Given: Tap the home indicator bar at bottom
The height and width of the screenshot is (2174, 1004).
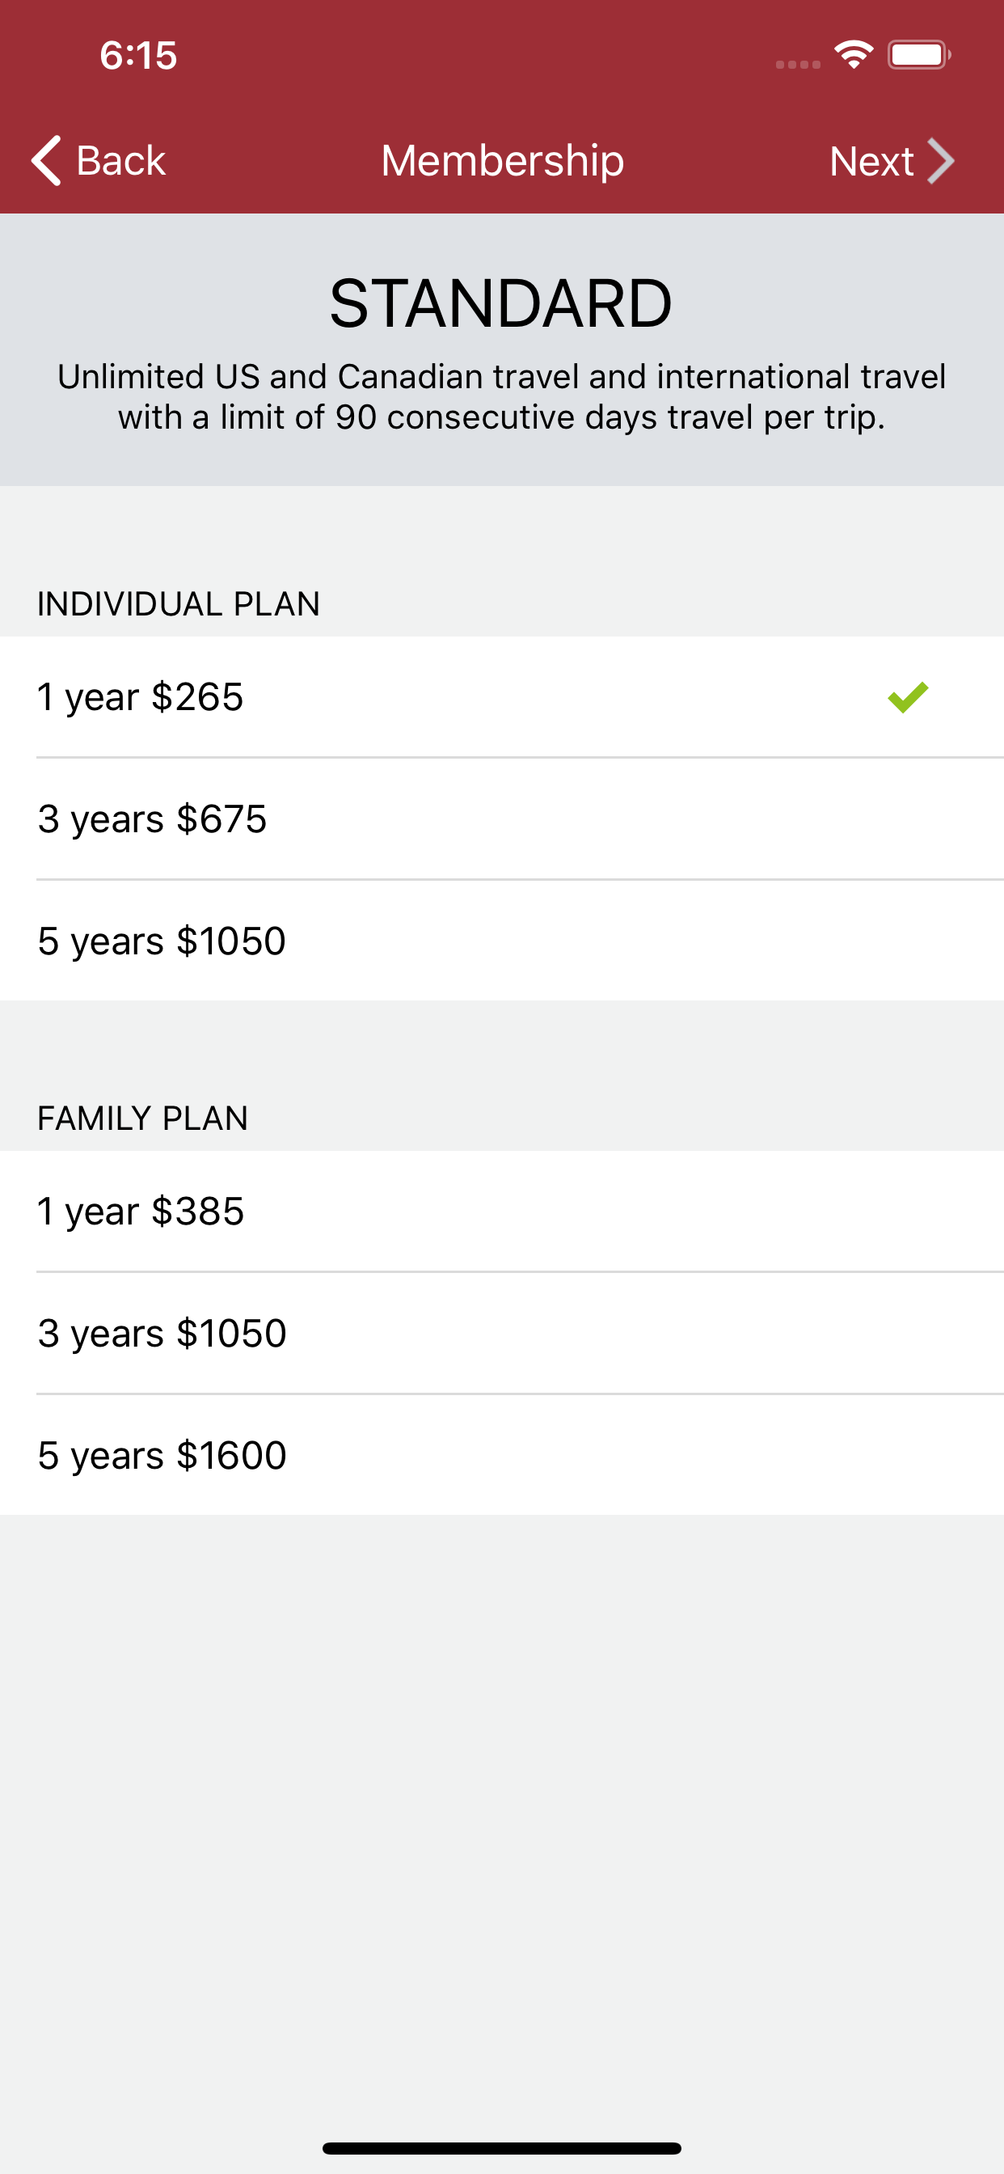Looking at the screenshot, I should 502,2148.
